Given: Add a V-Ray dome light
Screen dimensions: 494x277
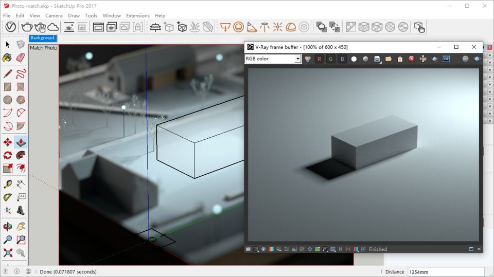Looking at the screenshot, I should pos(291,27).
